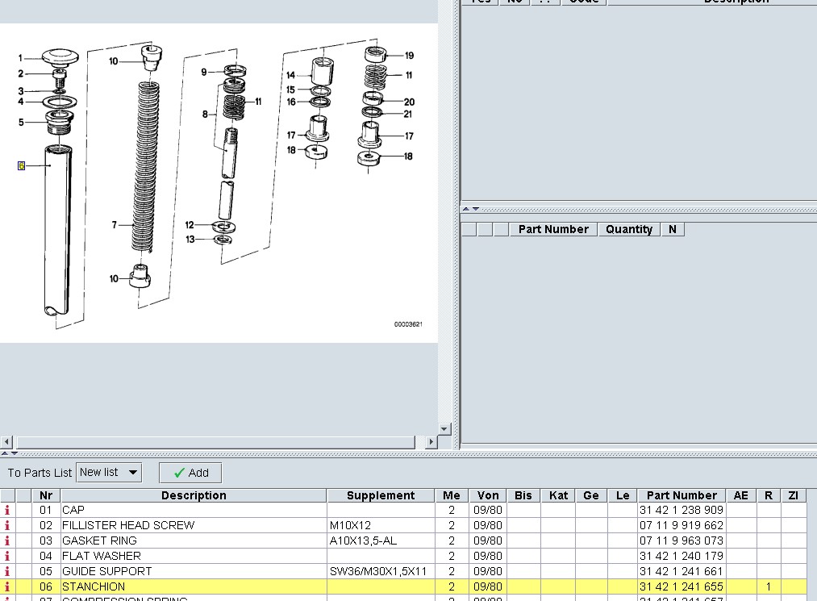Click the Supplement column header
This screenshot has width=817, height=601.
(x=380, y=495)
